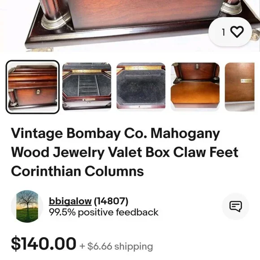Tap the 14807 feedback score
Viewport: 260px width, 260px height.
(111, 201)
